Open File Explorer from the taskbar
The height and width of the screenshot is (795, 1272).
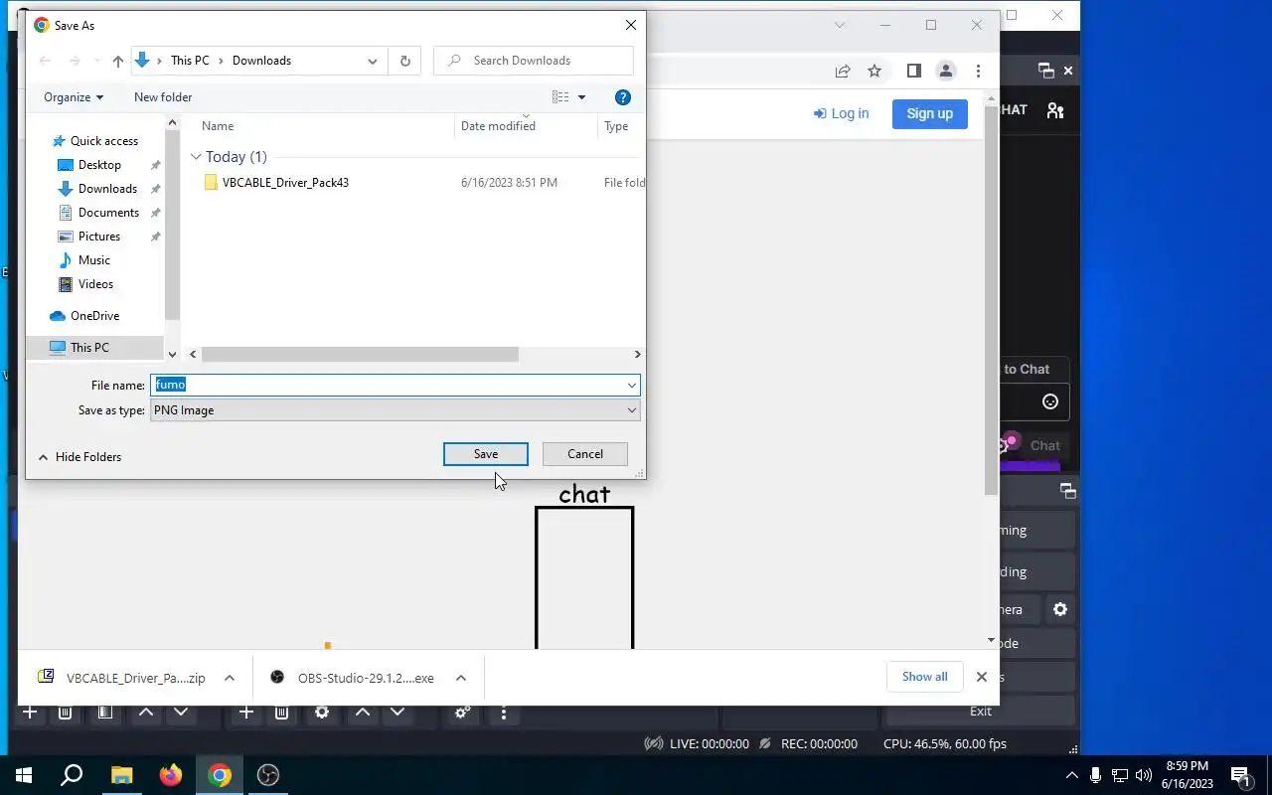click(121, 775)
